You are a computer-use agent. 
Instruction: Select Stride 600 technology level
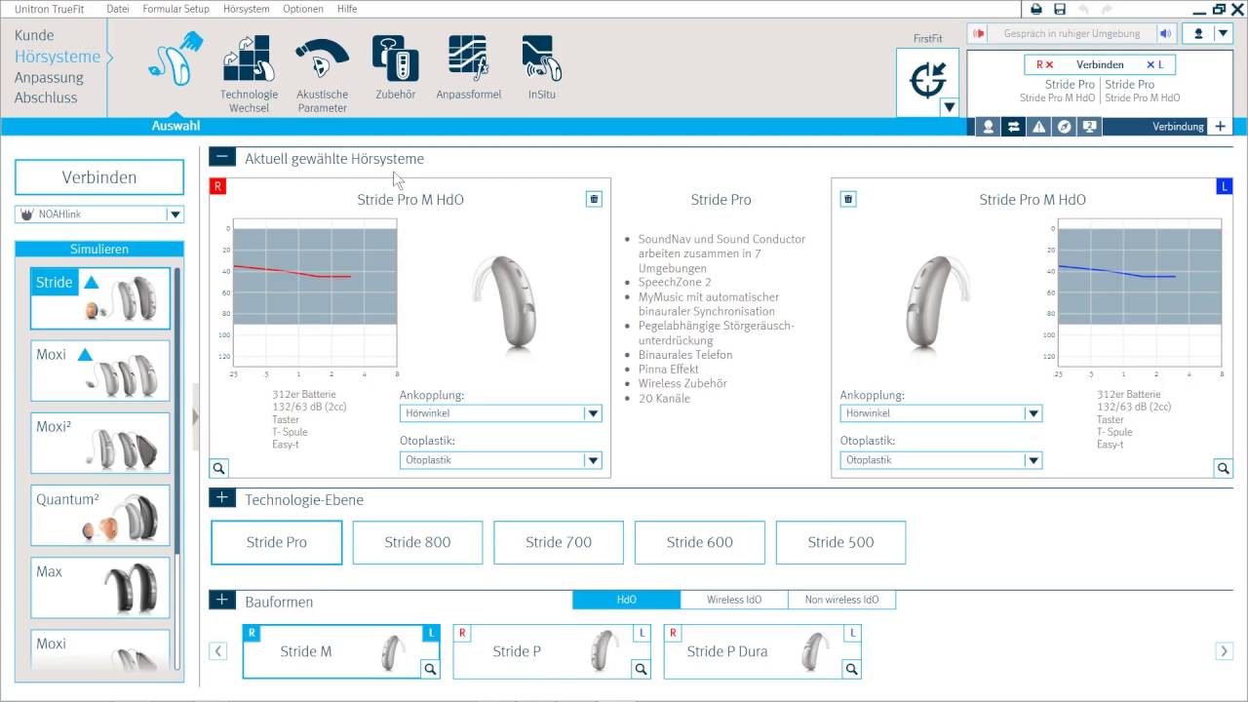point(700,542)
